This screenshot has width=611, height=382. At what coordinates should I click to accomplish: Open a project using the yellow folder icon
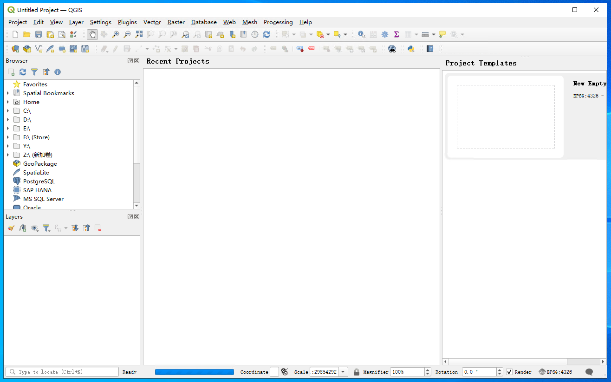click(27, 34)
